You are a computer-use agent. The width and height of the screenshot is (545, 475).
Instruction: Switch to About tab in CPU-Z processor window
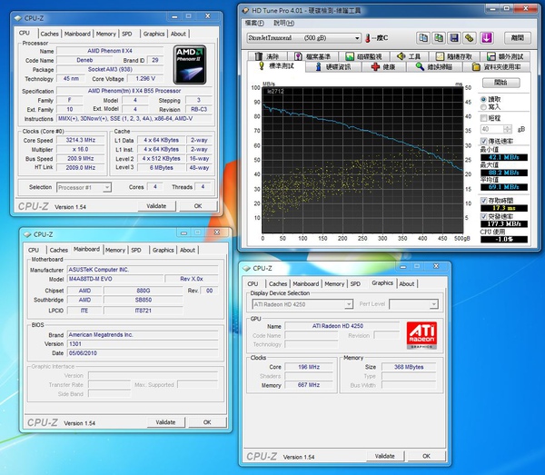pyautogui.click(x=178, y=34)
